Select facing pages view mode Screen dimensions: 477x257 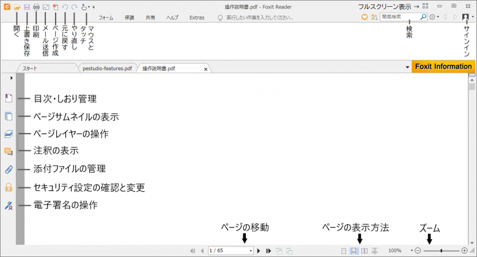(364, 251)
